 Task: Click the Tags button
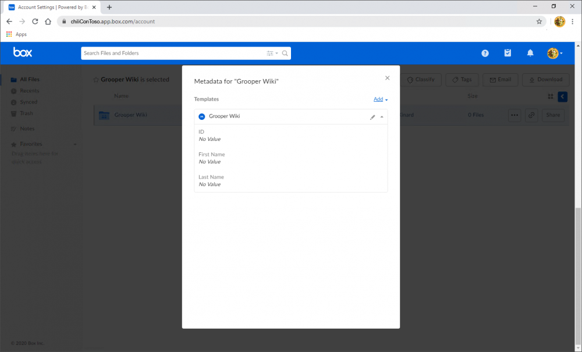coord(462,80)
